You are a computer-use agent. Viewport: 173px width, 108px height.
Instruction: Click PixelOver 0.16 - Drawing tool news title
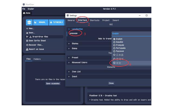click(103, 96)
